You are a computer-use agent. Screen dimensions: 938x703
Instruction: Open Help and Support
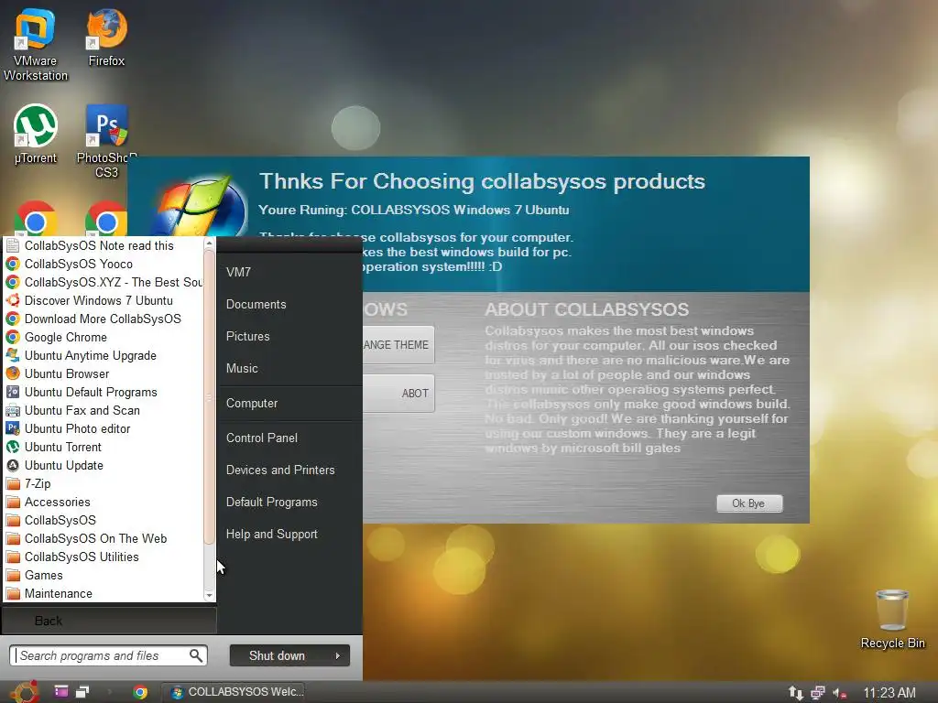(289, 535)
